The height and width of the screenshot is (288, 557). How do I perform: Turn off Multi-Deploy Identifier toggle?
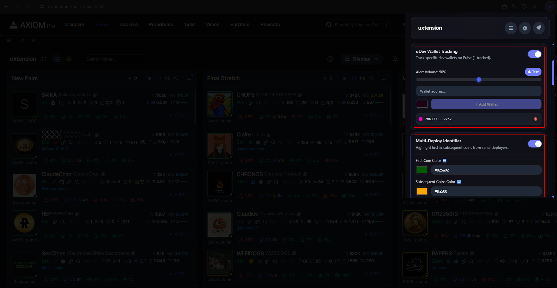coord(534,144)
